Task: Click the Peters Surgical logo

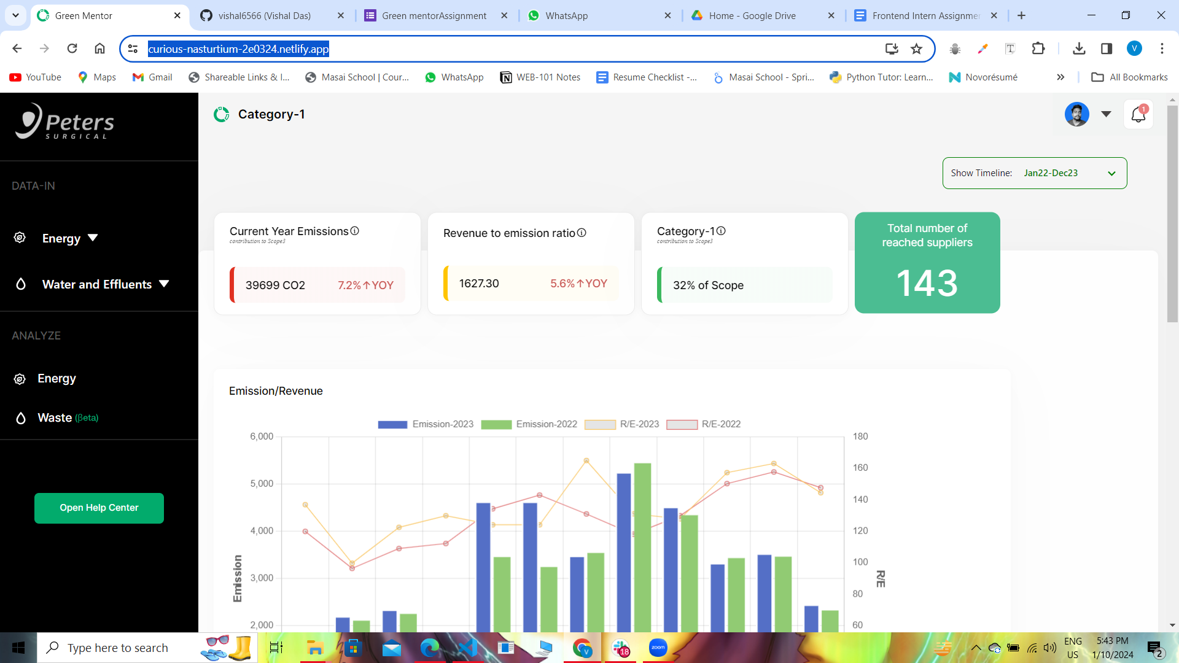Action: coord(65,121)
